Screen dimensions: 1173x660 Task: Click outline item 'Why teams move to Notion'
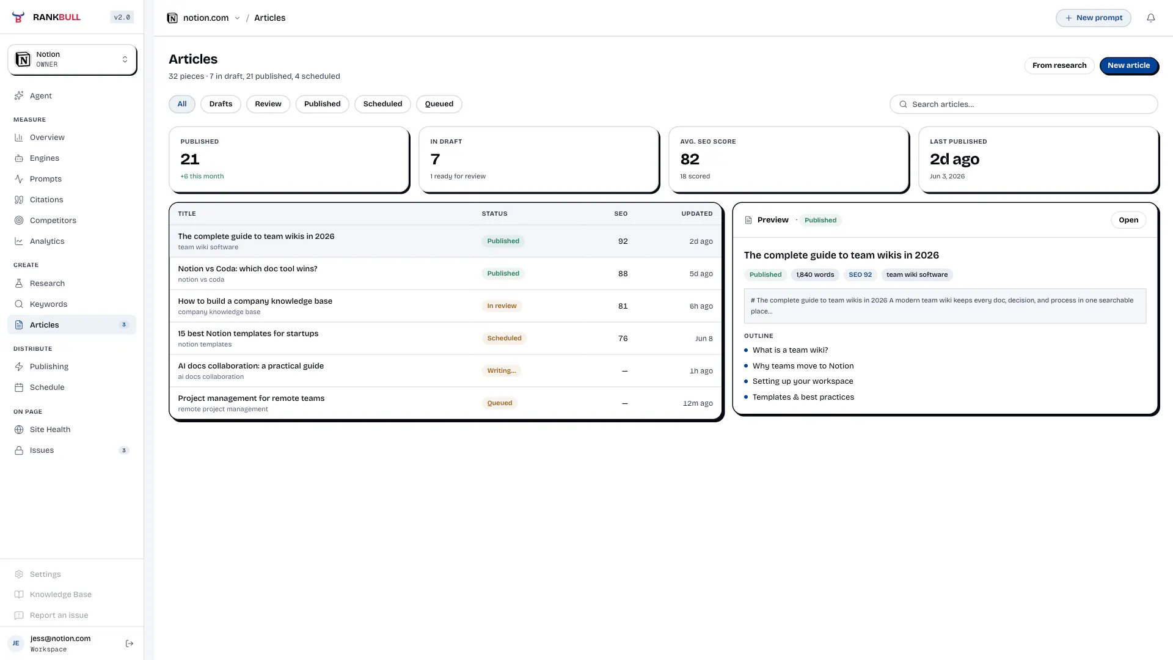(x=803, y=366)
